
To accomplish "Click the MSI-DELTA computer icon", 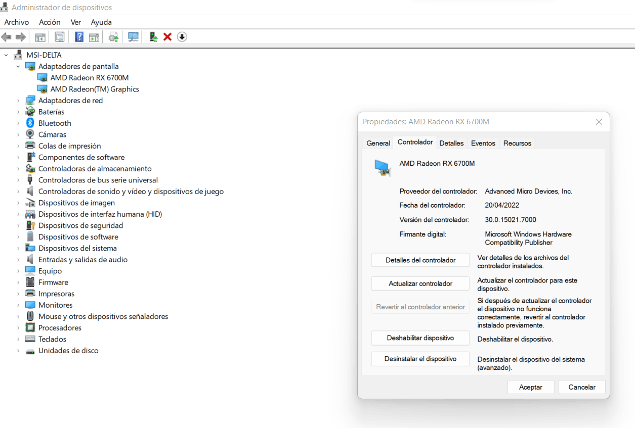I will click(x=18, y=55).
